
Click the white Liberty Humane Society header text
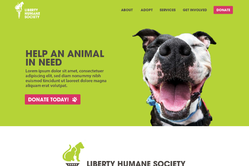tap(32, 14)
